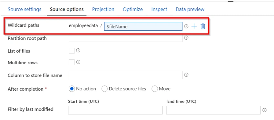Enable the Multiline rows checkbox
This screenshot has width=274, height=120.
pyautogui.click(x=72, y=62)
